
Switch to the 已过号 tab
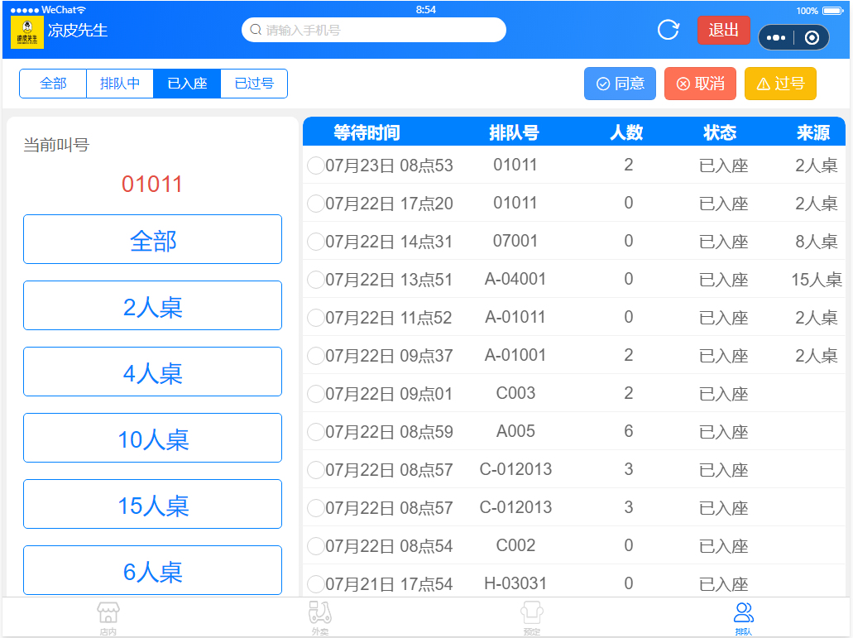[x=254, y=84]
